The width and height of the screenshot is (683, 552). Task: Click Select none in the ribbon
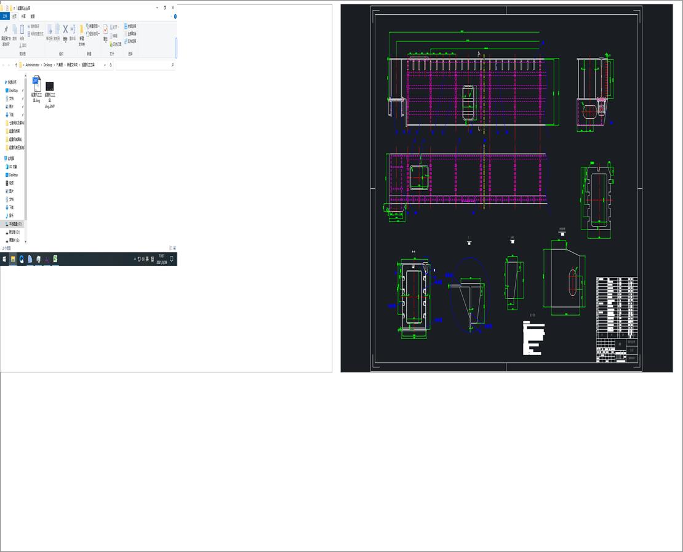pos(130,34)
